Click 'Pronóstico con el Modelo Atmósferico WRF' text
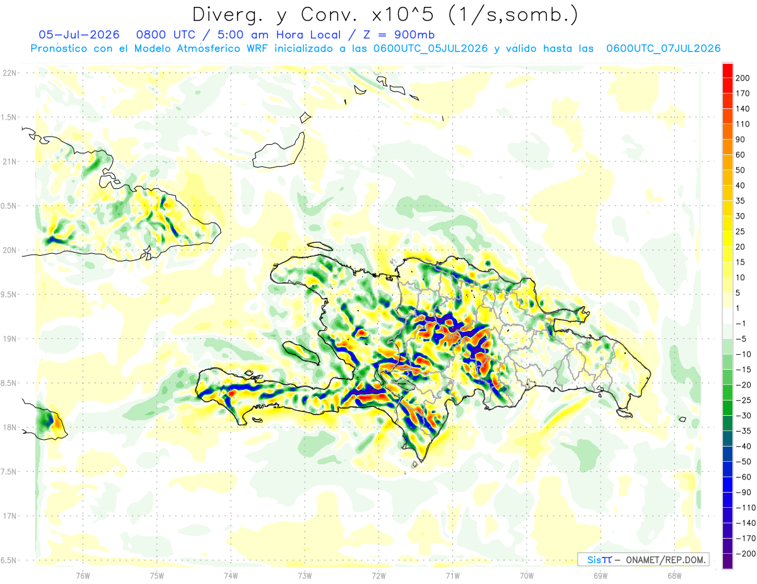The height and width of the screenshot is (584, 757). 150,49
